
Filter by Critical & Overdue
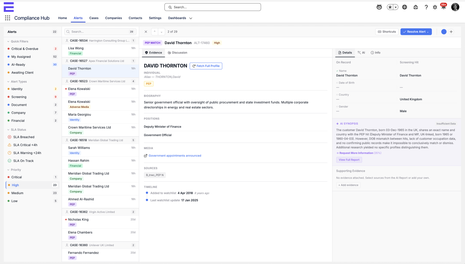point(33,49)
